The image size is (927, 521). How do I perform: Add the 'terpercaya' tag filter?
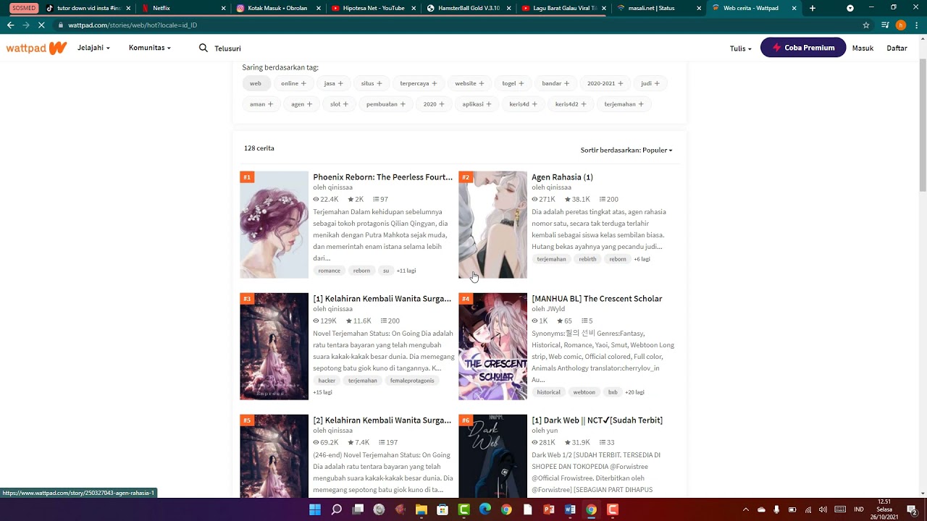pos(419,83)
